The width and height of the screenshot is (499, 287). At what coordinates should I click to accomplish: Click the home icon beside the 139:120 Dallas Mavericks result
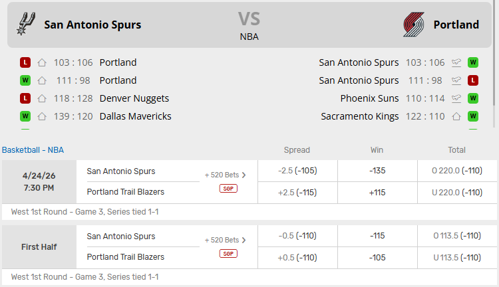(42, 116)
